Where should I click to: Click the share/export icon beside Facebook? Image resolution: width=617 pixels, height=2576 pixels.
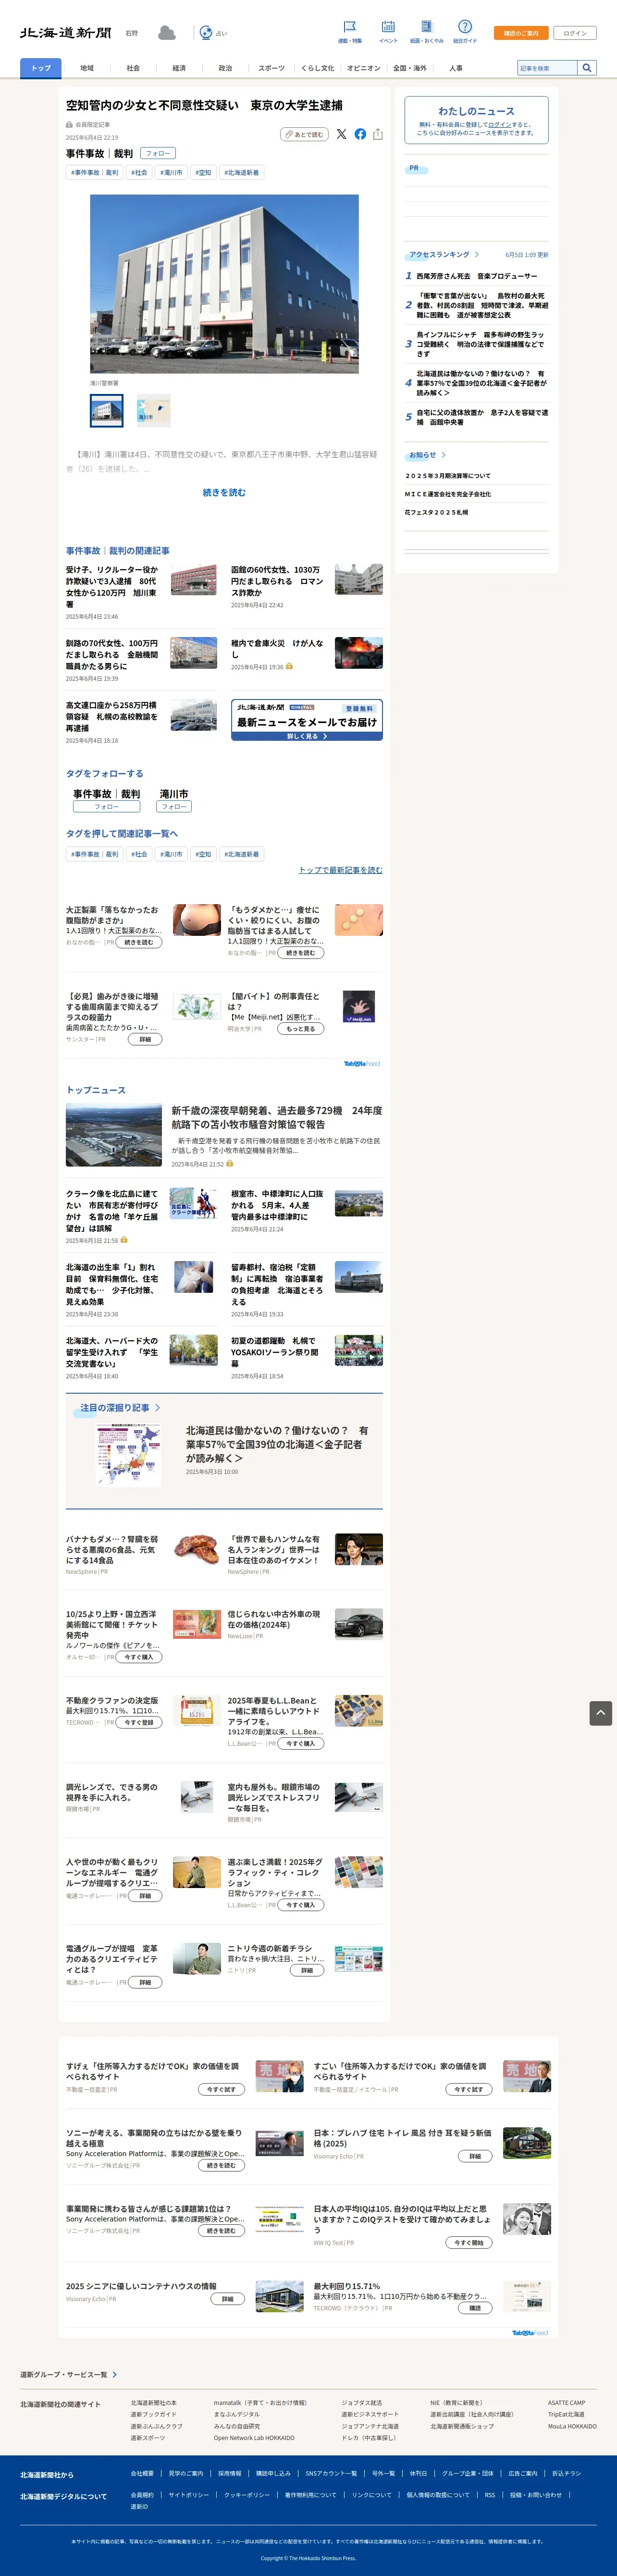tap(378, 134)
